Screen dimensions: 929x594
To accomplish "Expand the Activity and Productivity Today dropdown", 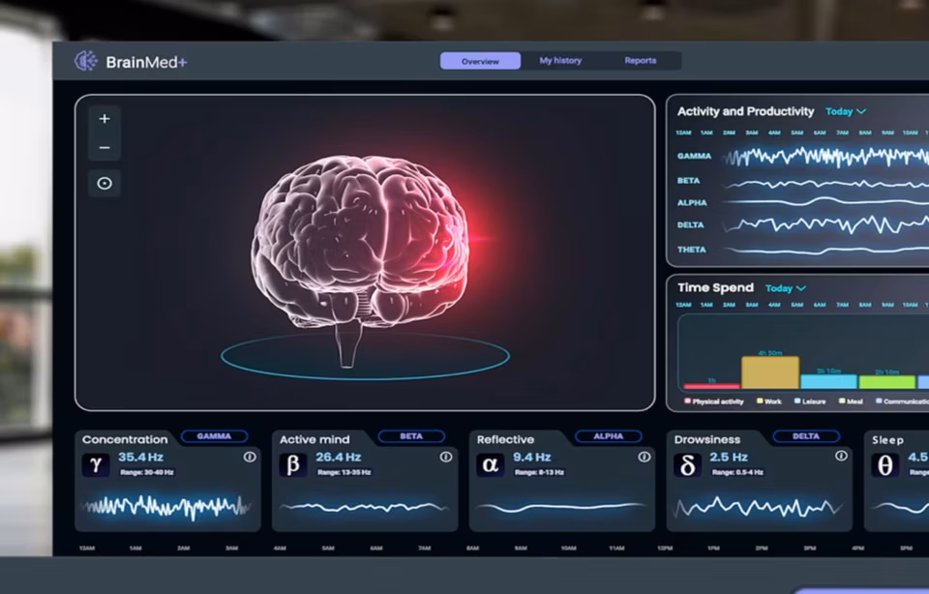I will click(x=846, y=111).
